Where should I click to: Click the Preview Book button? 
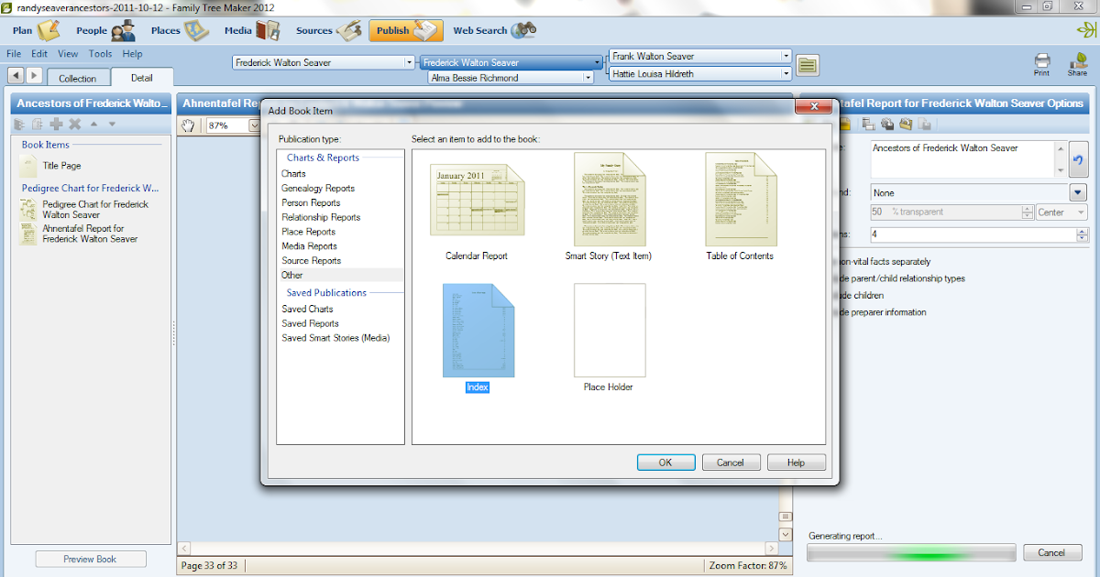pyautogui.click(x=90, y=559)
